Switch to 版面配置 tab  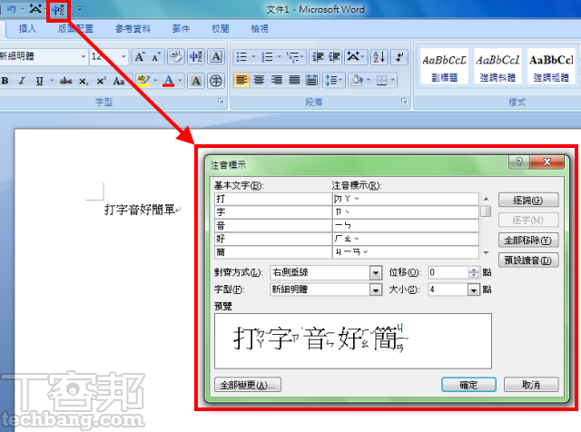click(75, 29)
